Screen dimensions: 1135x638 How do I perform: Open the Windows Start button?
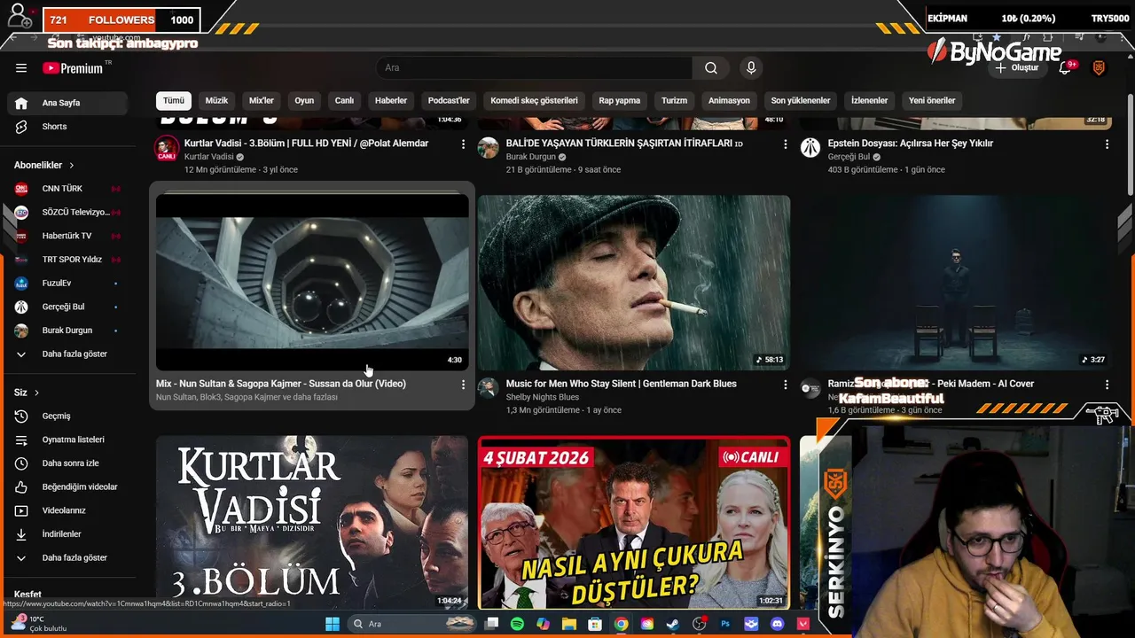pos(333,624)
